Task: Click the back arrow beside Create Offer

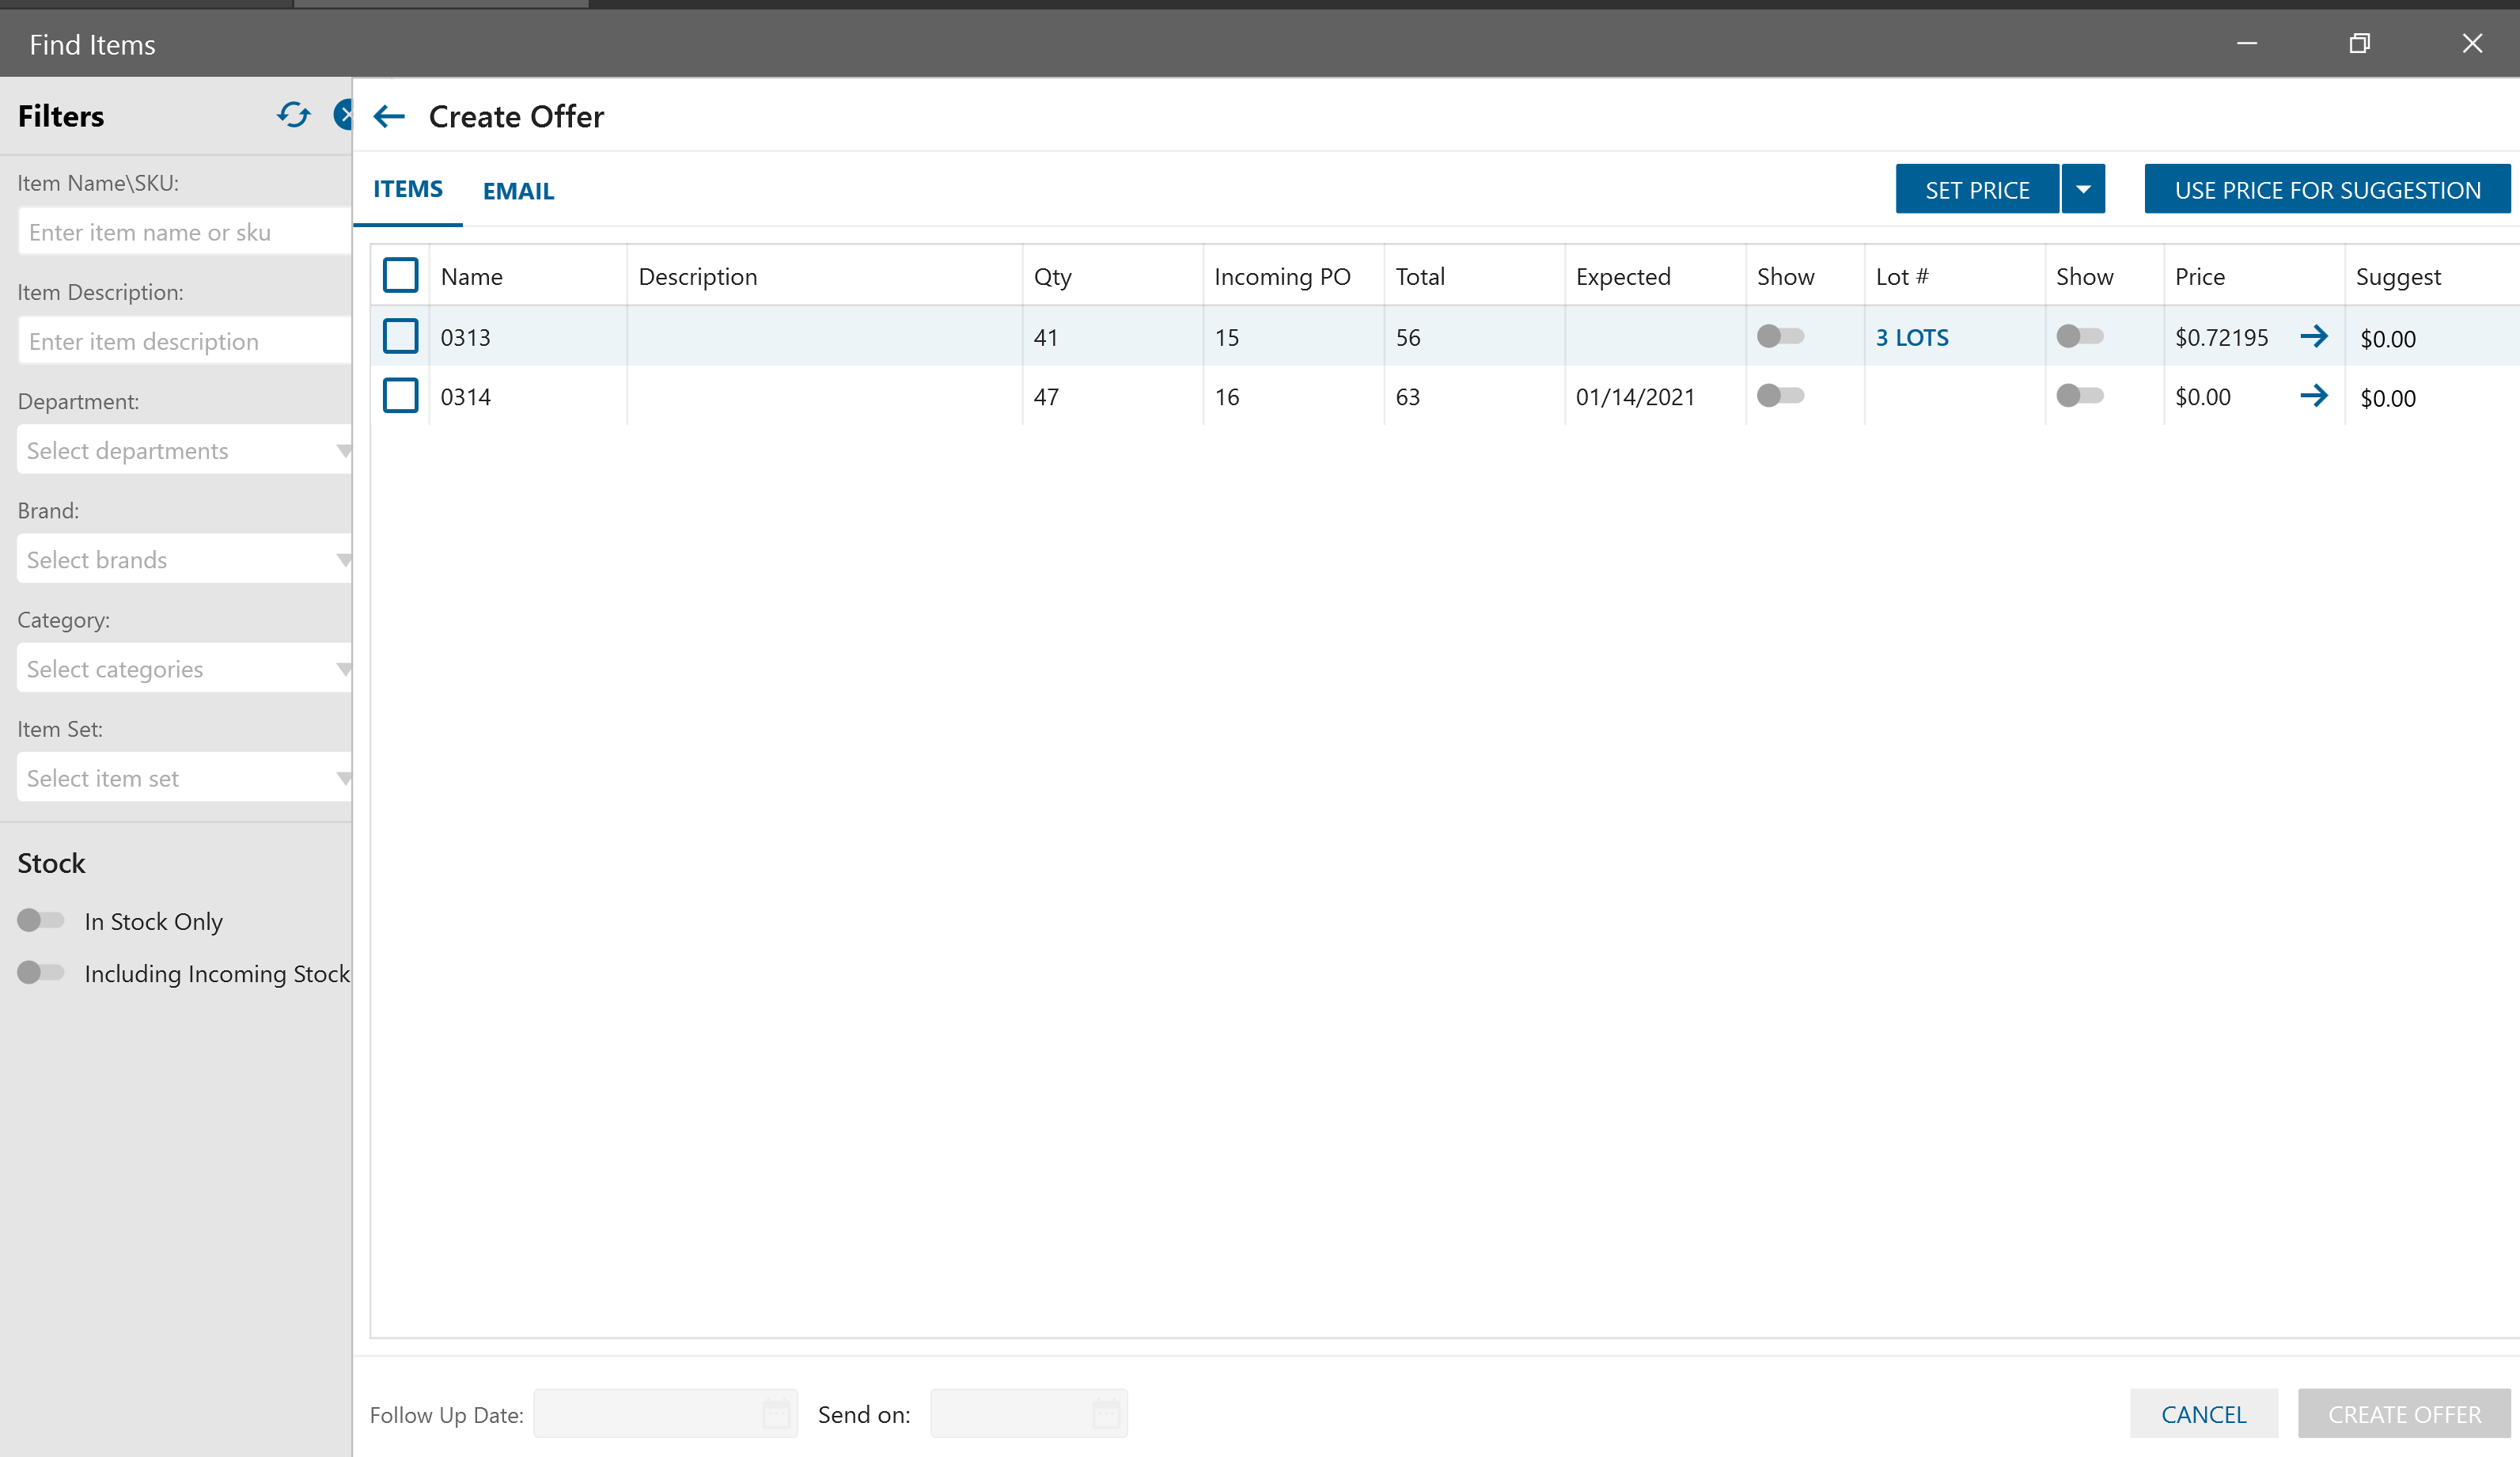Action: click(389, 117)
